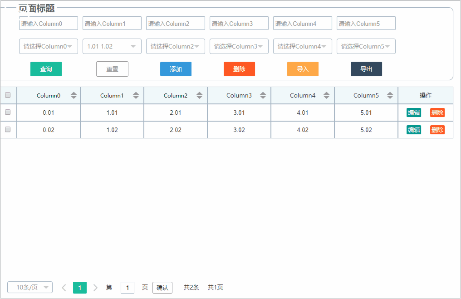Open the 请选择Column5 dropdown
The width and height of the screenshot is (461, 299).
[366, 46]
